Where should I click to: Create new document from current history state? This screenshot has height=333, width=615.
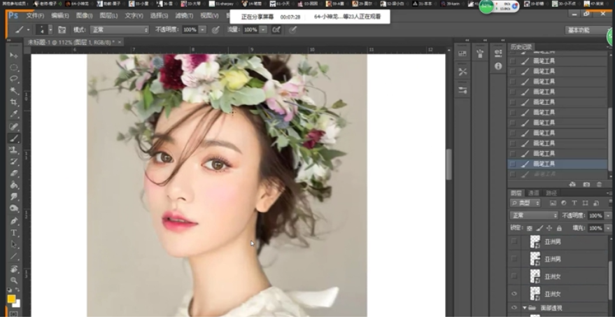click(x=572, y=185)
